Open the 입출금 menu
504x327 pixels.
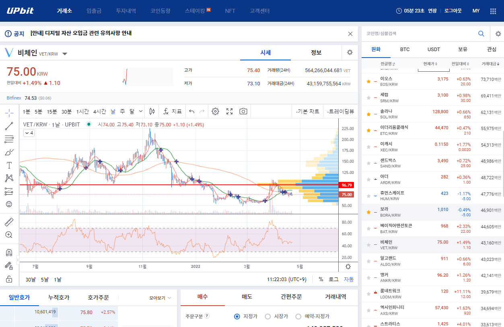point(94,11)
